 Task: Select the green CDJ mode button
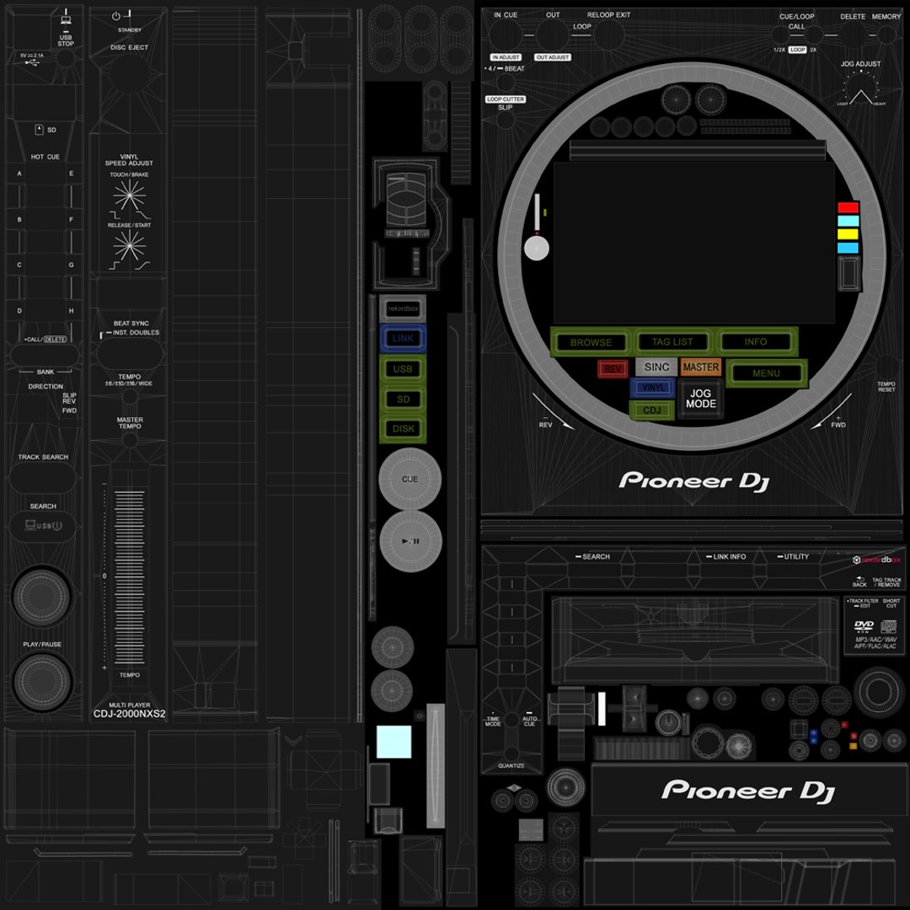pos(651,409)
